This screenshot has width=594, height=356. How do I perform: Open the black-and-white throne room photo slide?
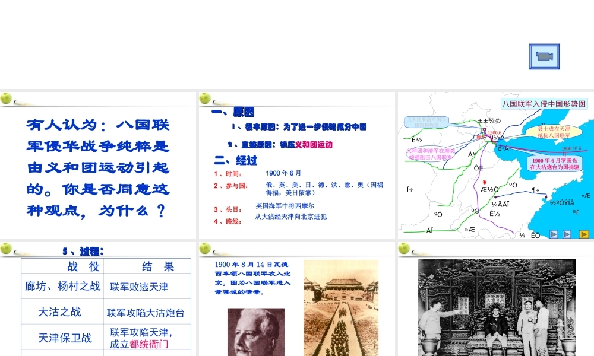click(x=496, y=307)
